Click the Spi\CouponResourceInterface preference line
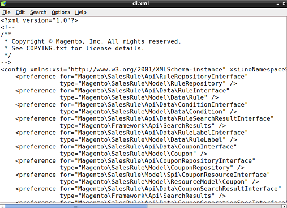The width and height of the screenshot is (287, 208). tap(143, 175)
